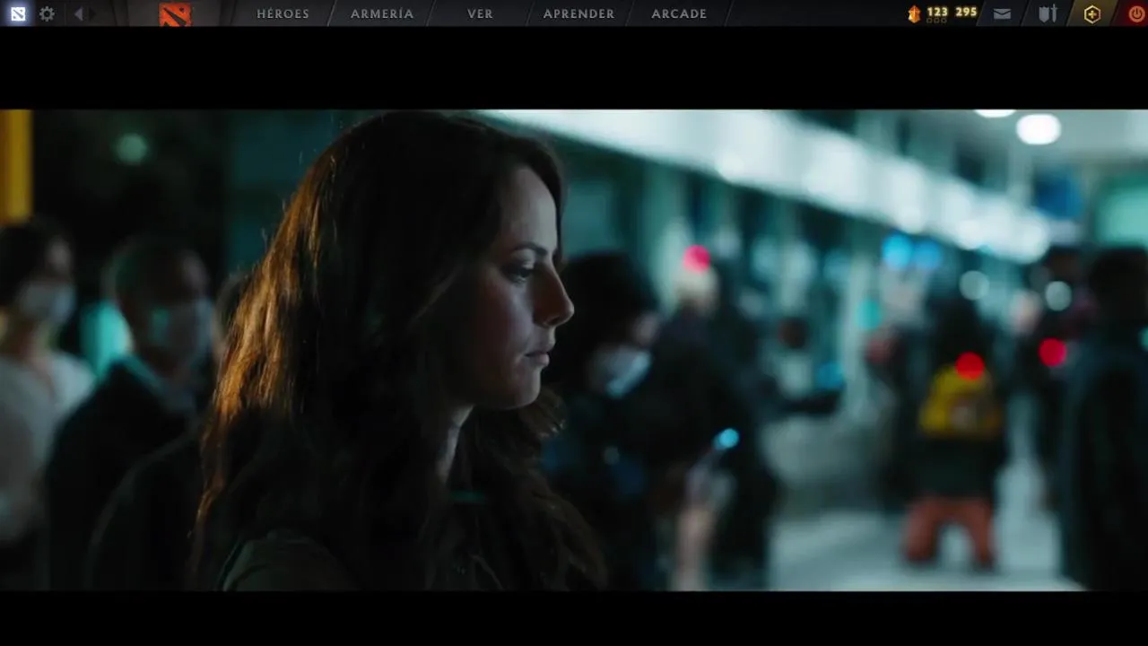Viewport: 1148px width, 646px height.
Task: Click the red power quit button
Action: pyautogui.click(x=1136, y=13)
